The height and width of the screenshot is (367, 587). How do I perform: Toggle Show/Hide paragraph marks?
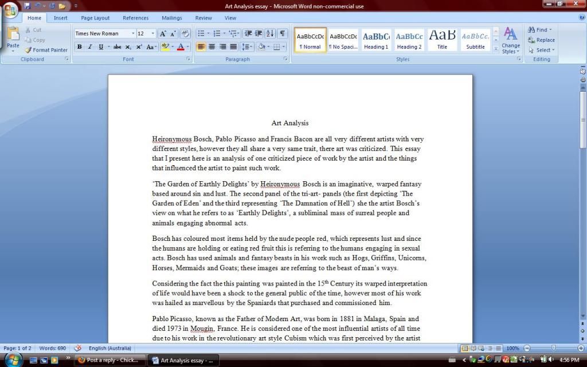(x=282, y=34)
